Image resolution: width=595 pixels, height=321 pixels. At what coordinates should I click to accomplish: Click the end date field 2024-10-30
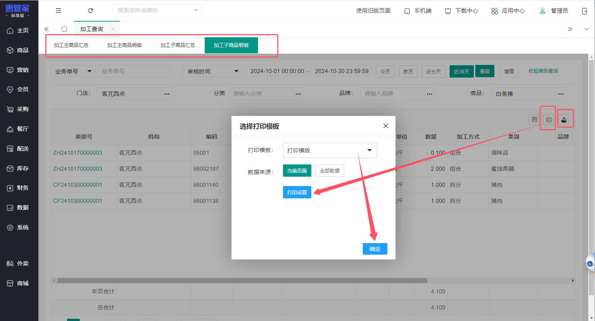341,71
